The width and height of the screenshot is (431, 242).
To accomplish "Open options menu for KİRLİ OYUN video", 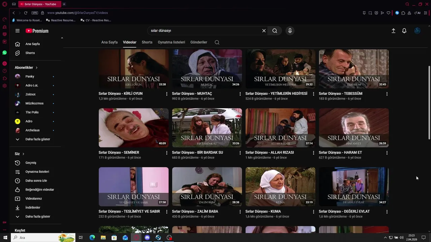I will 167,94.
